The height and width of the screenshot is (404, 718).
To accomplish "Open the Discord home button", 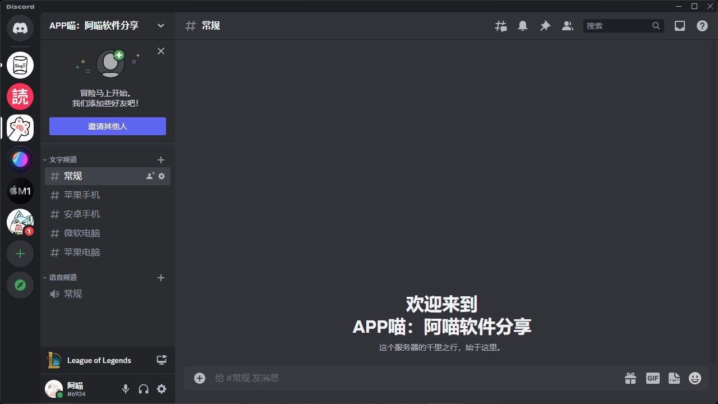I will [20, 26].
